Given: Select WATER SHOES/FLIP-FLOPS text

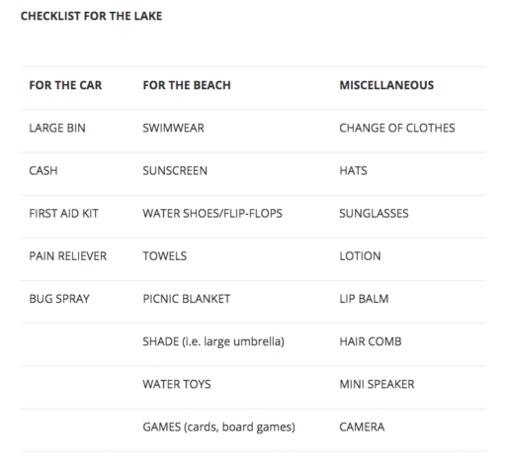Looking at the screenshot, I should pos(212,214).
